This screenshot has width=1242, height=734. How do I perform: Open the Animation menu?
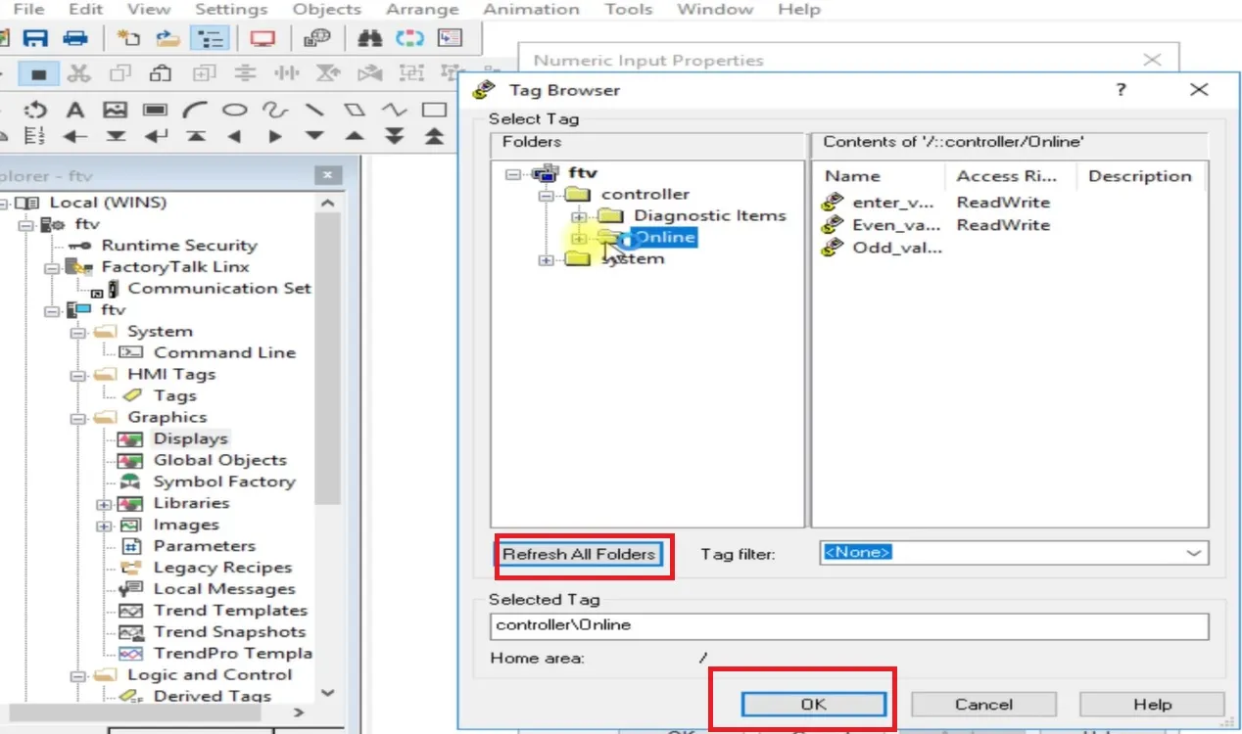531,9
